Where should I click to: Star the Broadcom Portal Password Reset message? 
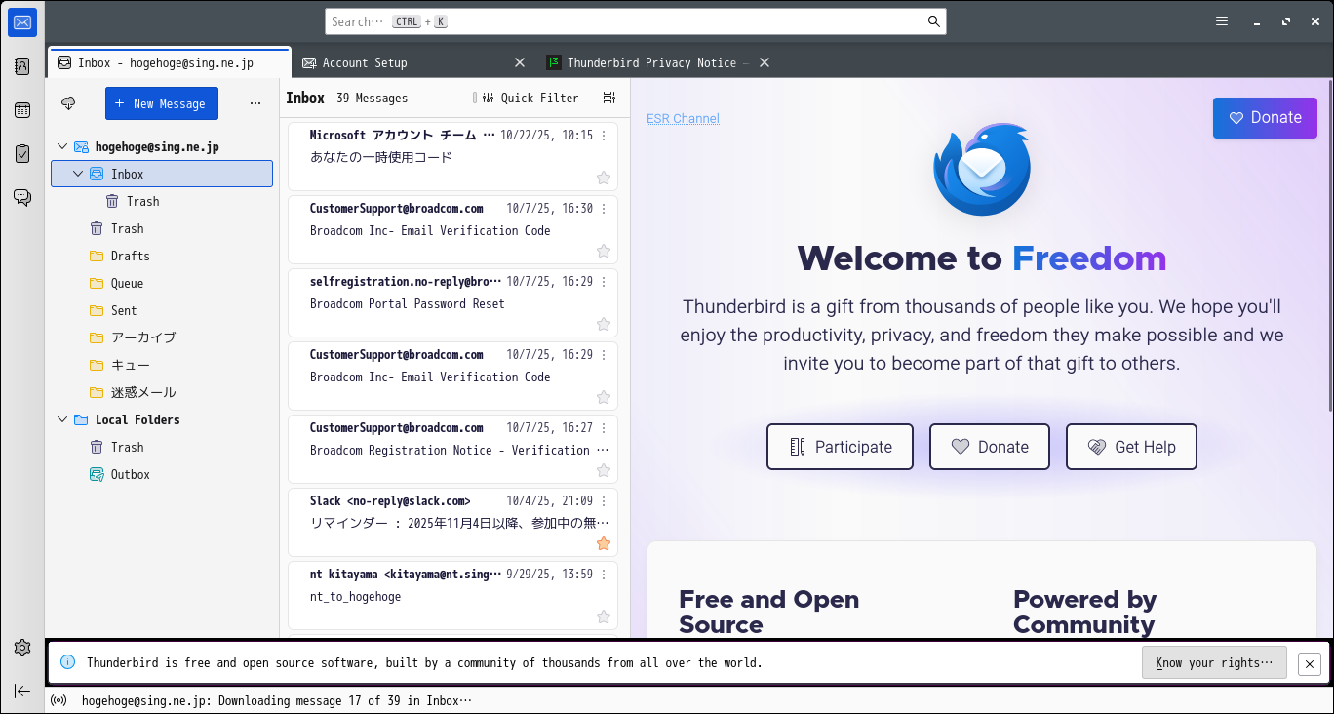tap(604, 324)
